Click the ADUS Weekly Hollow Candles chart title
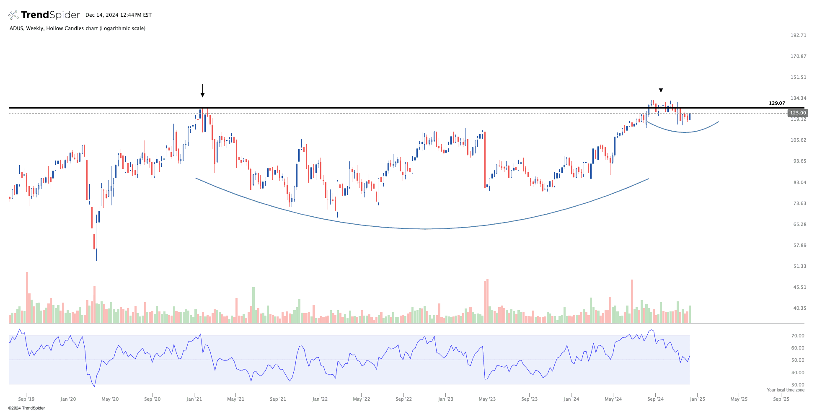 pos(78,29)
